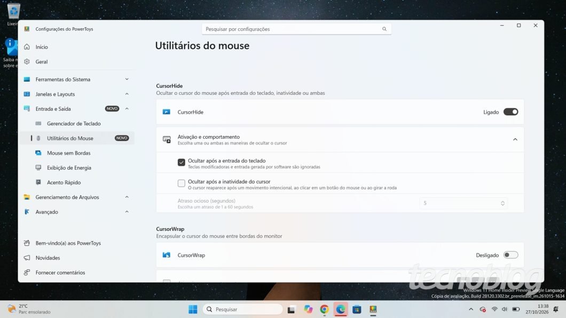Collapse Ativação e comportamento section
The width and height of the screenshot is (566, 318).
click(515, 140)
